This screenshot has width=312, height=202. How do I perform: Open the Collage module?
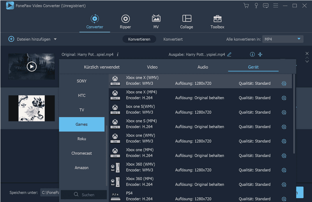coord(187,22)
